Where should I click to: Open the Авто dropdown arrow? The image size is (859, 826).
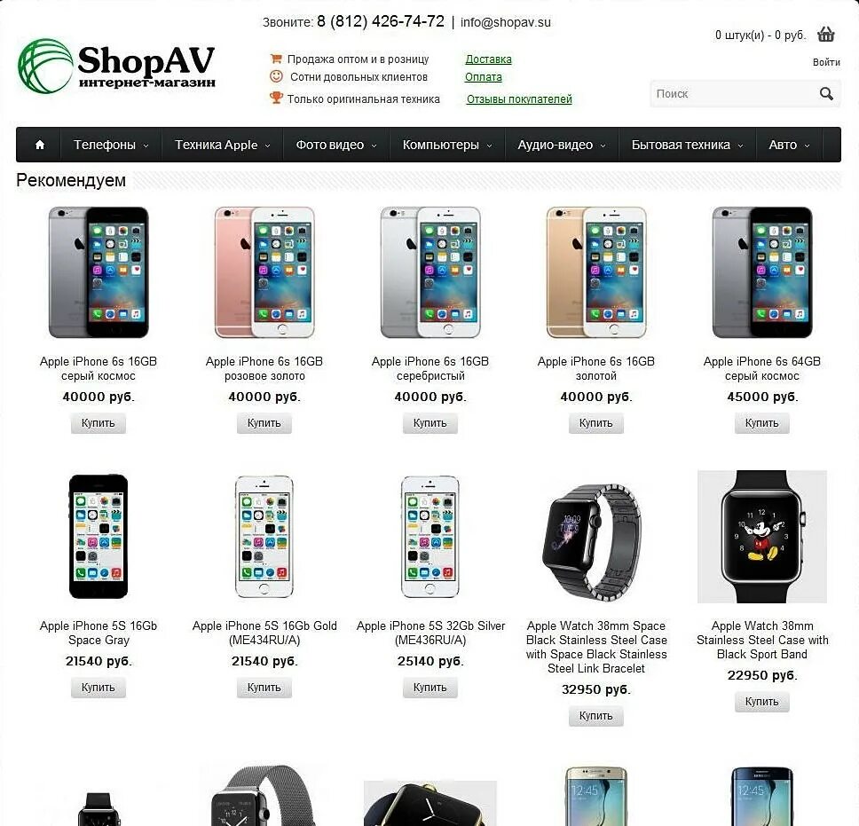(807, 146)
